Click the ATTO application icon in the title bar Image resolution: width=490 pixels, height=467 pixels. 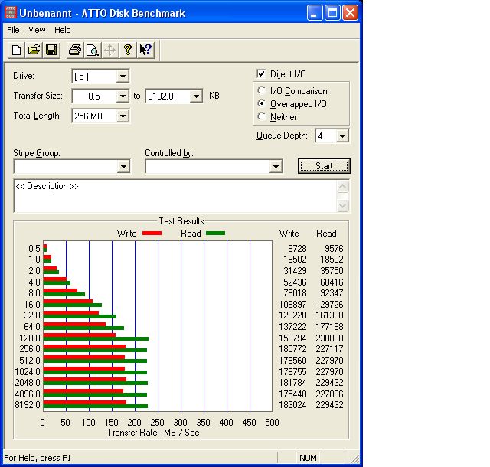[x=11, y=13]
